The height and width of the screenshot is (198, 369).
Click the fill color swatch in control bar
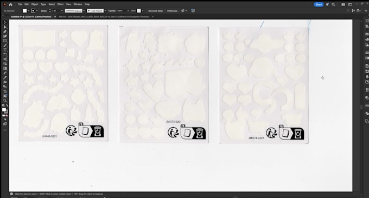25,11
